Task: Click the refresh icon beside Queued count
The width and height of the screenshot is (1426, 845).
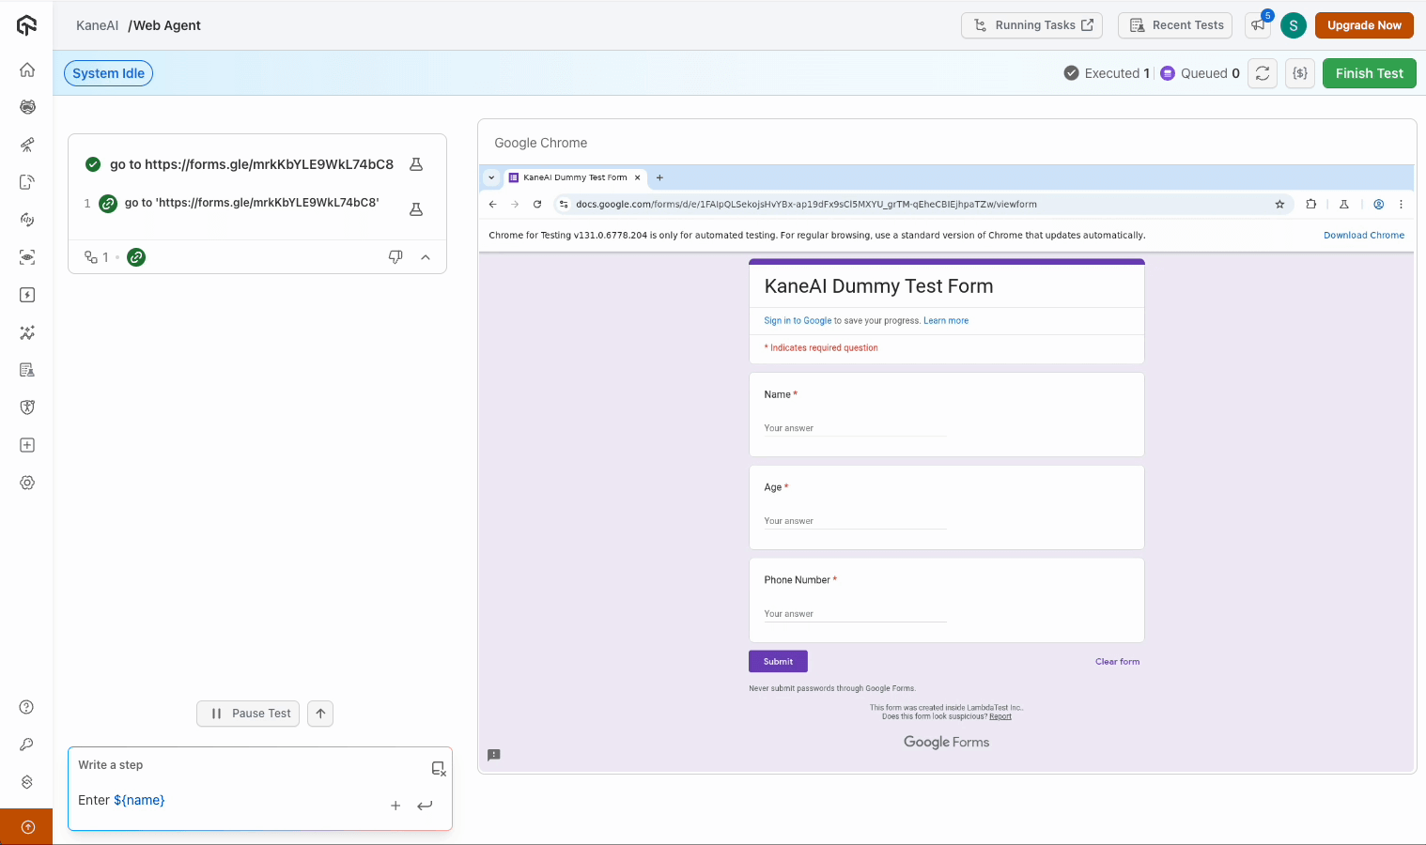Action: [x=1263, y=73]
